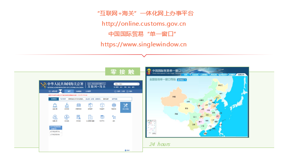Click the 互联网+海关 banner title

click(x=96, y=87)
